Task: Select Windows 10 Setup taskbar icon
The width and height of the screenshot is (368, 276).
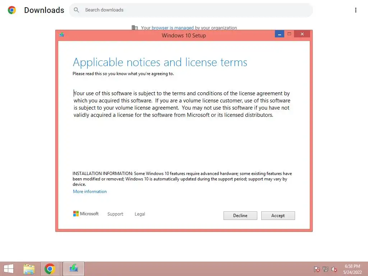Action: coord(73,269)
